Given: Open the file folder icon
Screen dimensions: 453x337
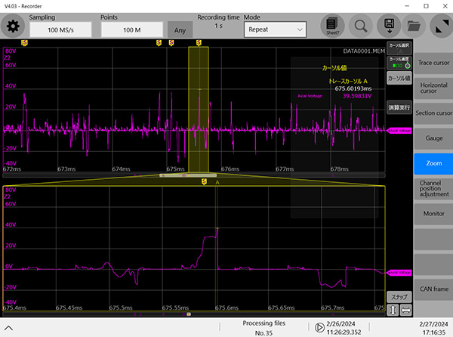Looking at the screenshot, I should pos(413,26).
